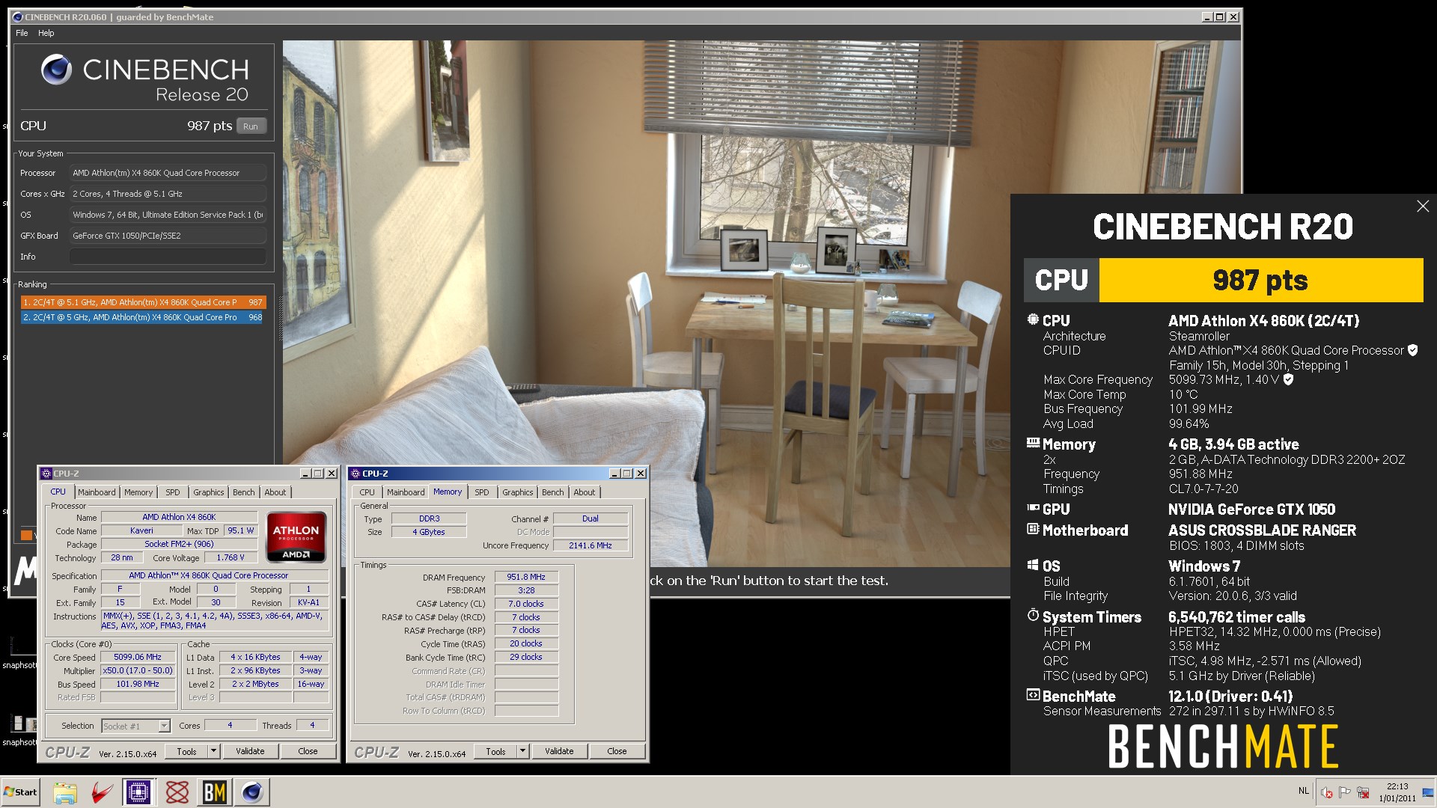
Task: Open the Mainboard tab in left CPU-Z
Action: [97, 492]
